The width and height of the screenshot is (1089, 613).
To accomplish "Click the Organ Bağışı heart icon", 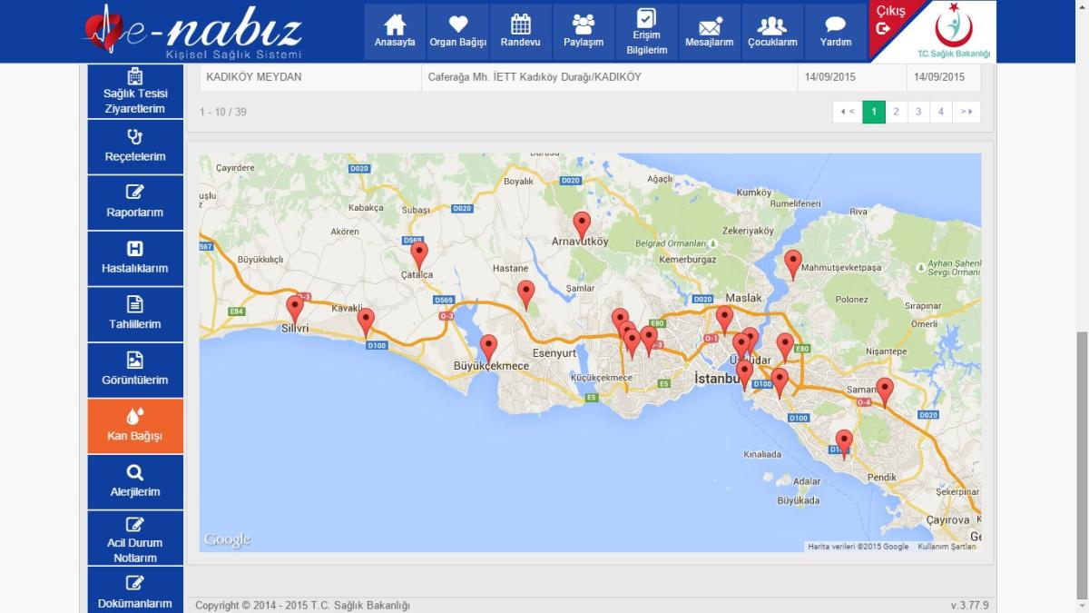I will tap(457, 25).
